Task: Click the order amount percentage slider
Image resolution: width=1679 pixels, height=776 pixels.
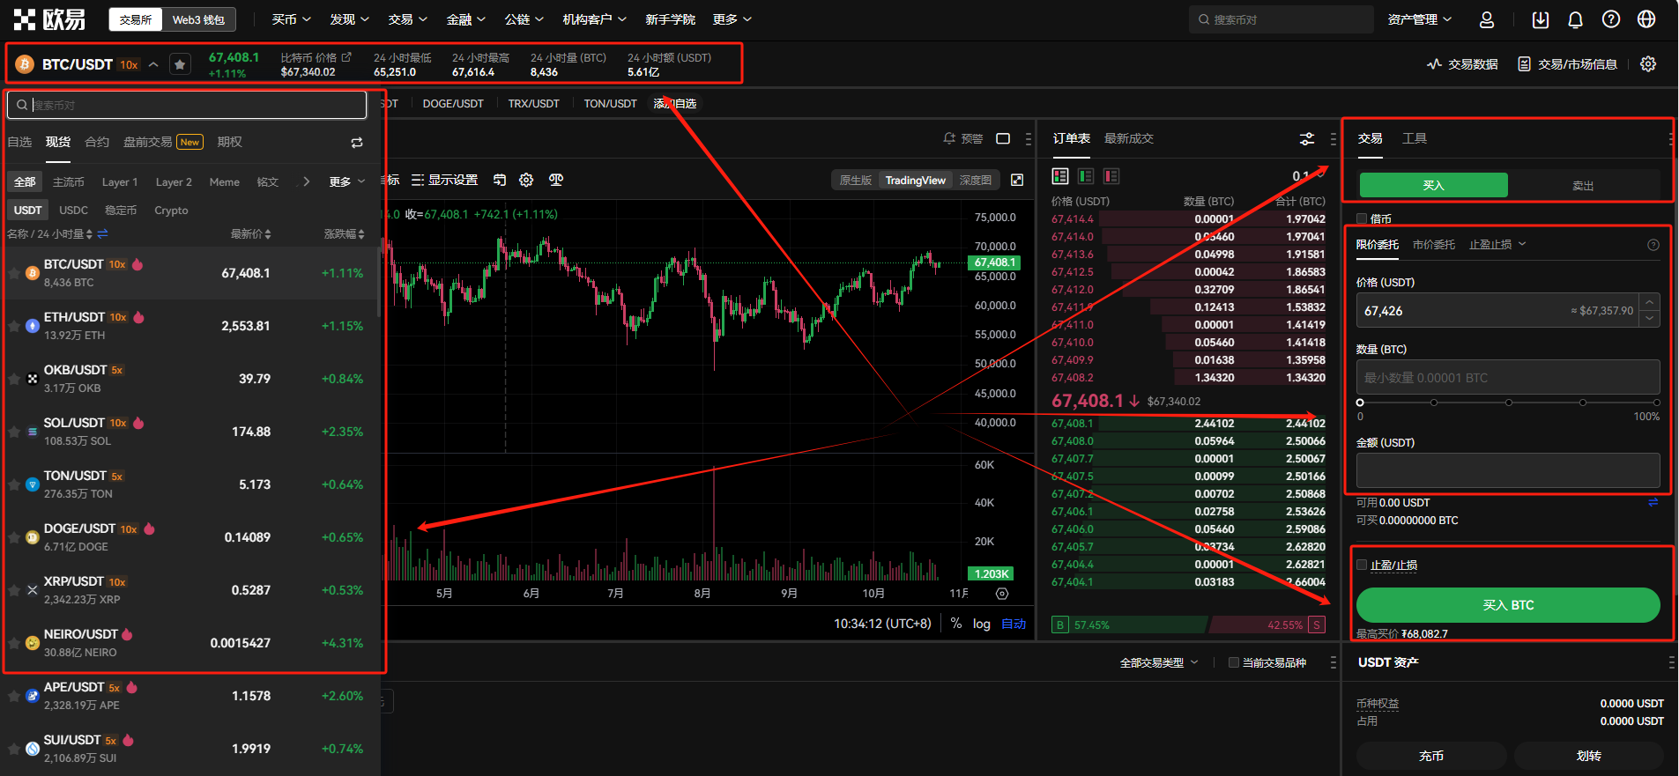Action: tap(1509, 403)
